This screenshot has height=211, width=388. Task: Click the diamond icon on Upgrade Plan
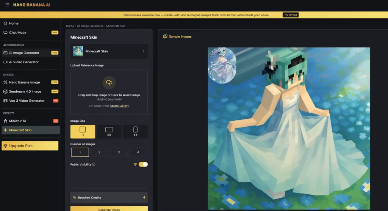[5, 146]
